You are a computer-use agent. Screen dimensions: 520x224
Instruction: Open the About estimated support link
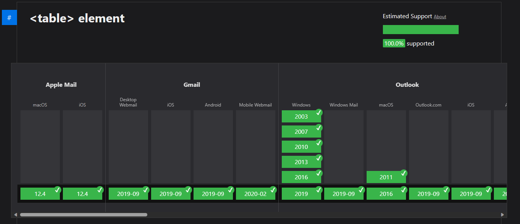point(440,17)
